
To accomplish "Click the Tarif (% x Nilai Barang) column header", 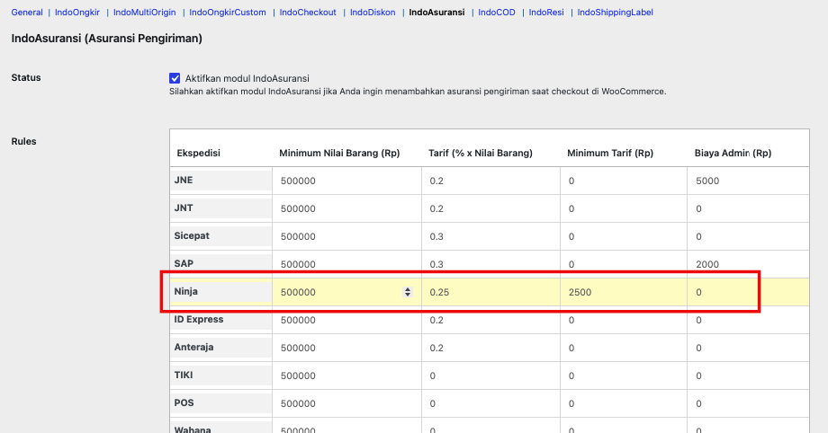I will (x=481, y=153).
